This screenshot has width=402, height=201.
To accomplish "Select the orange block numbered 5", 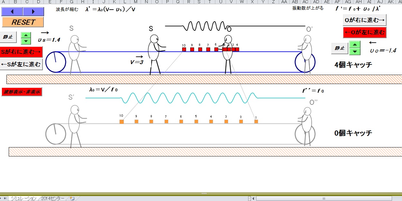I will (196, 121).
